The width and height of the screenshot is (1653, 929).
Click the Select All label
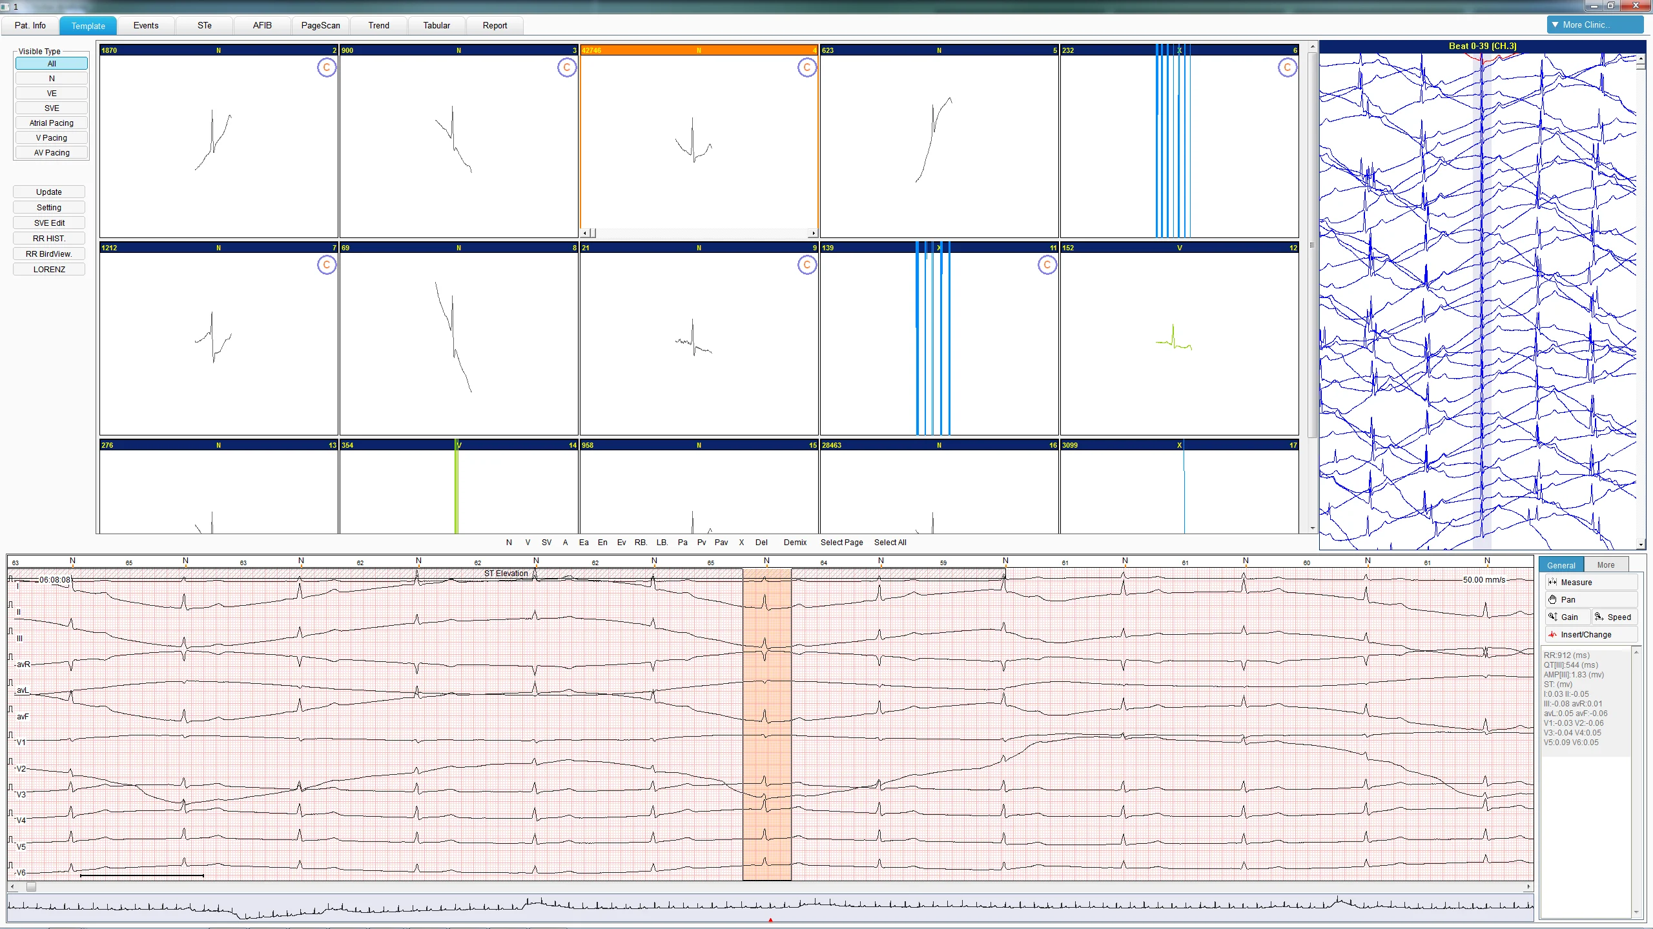(890, 542)
